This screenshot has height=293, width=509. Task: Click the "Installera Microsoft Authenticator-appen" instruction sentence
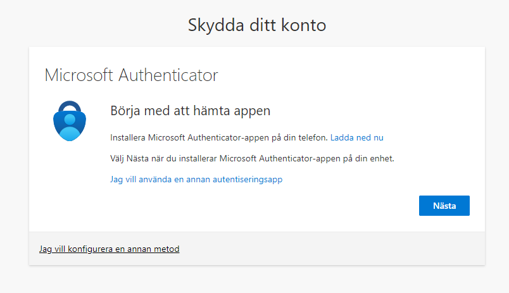218,137
